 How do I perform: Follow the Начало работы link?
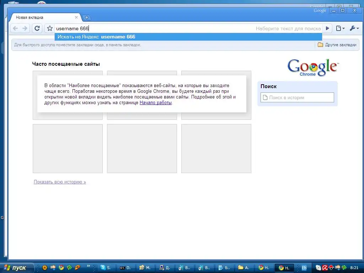click(x=156, y=103)
